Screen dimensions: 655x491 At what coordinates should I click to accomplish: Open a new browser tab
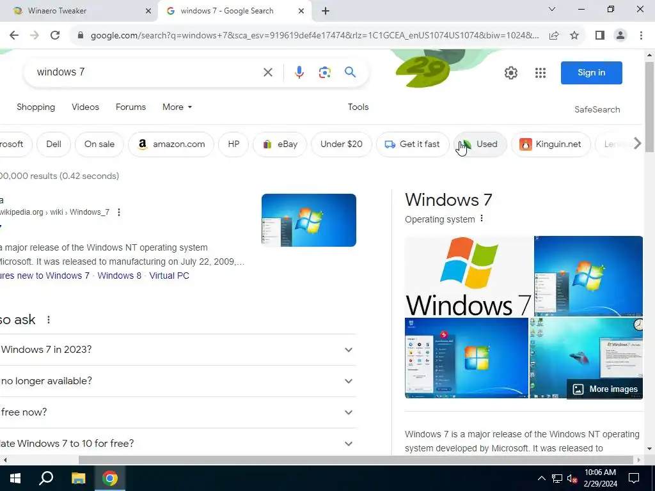click(326, 11)
